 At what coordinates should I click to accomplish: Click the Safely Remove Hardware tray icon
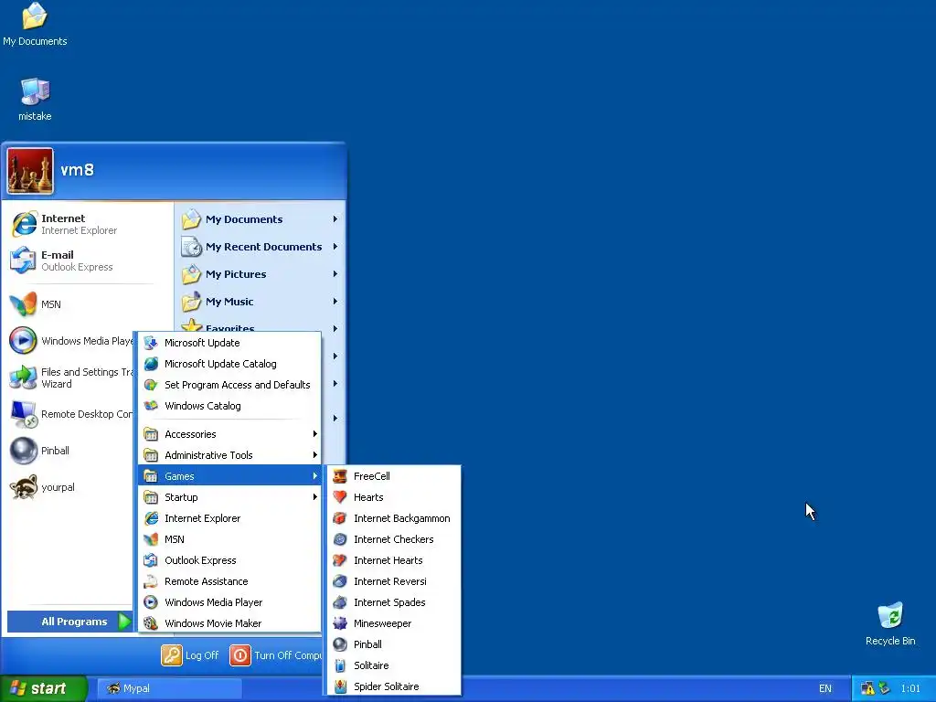[x=884, y=688]
